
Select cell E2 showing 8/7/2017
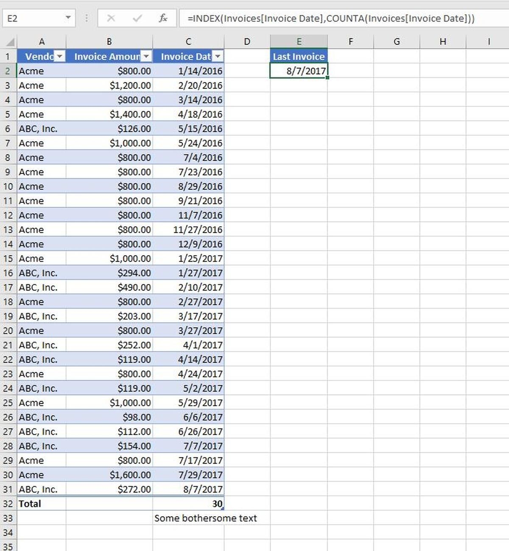point(299,71)
